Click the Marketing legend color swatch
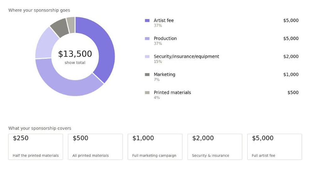 tap(147, 74)
